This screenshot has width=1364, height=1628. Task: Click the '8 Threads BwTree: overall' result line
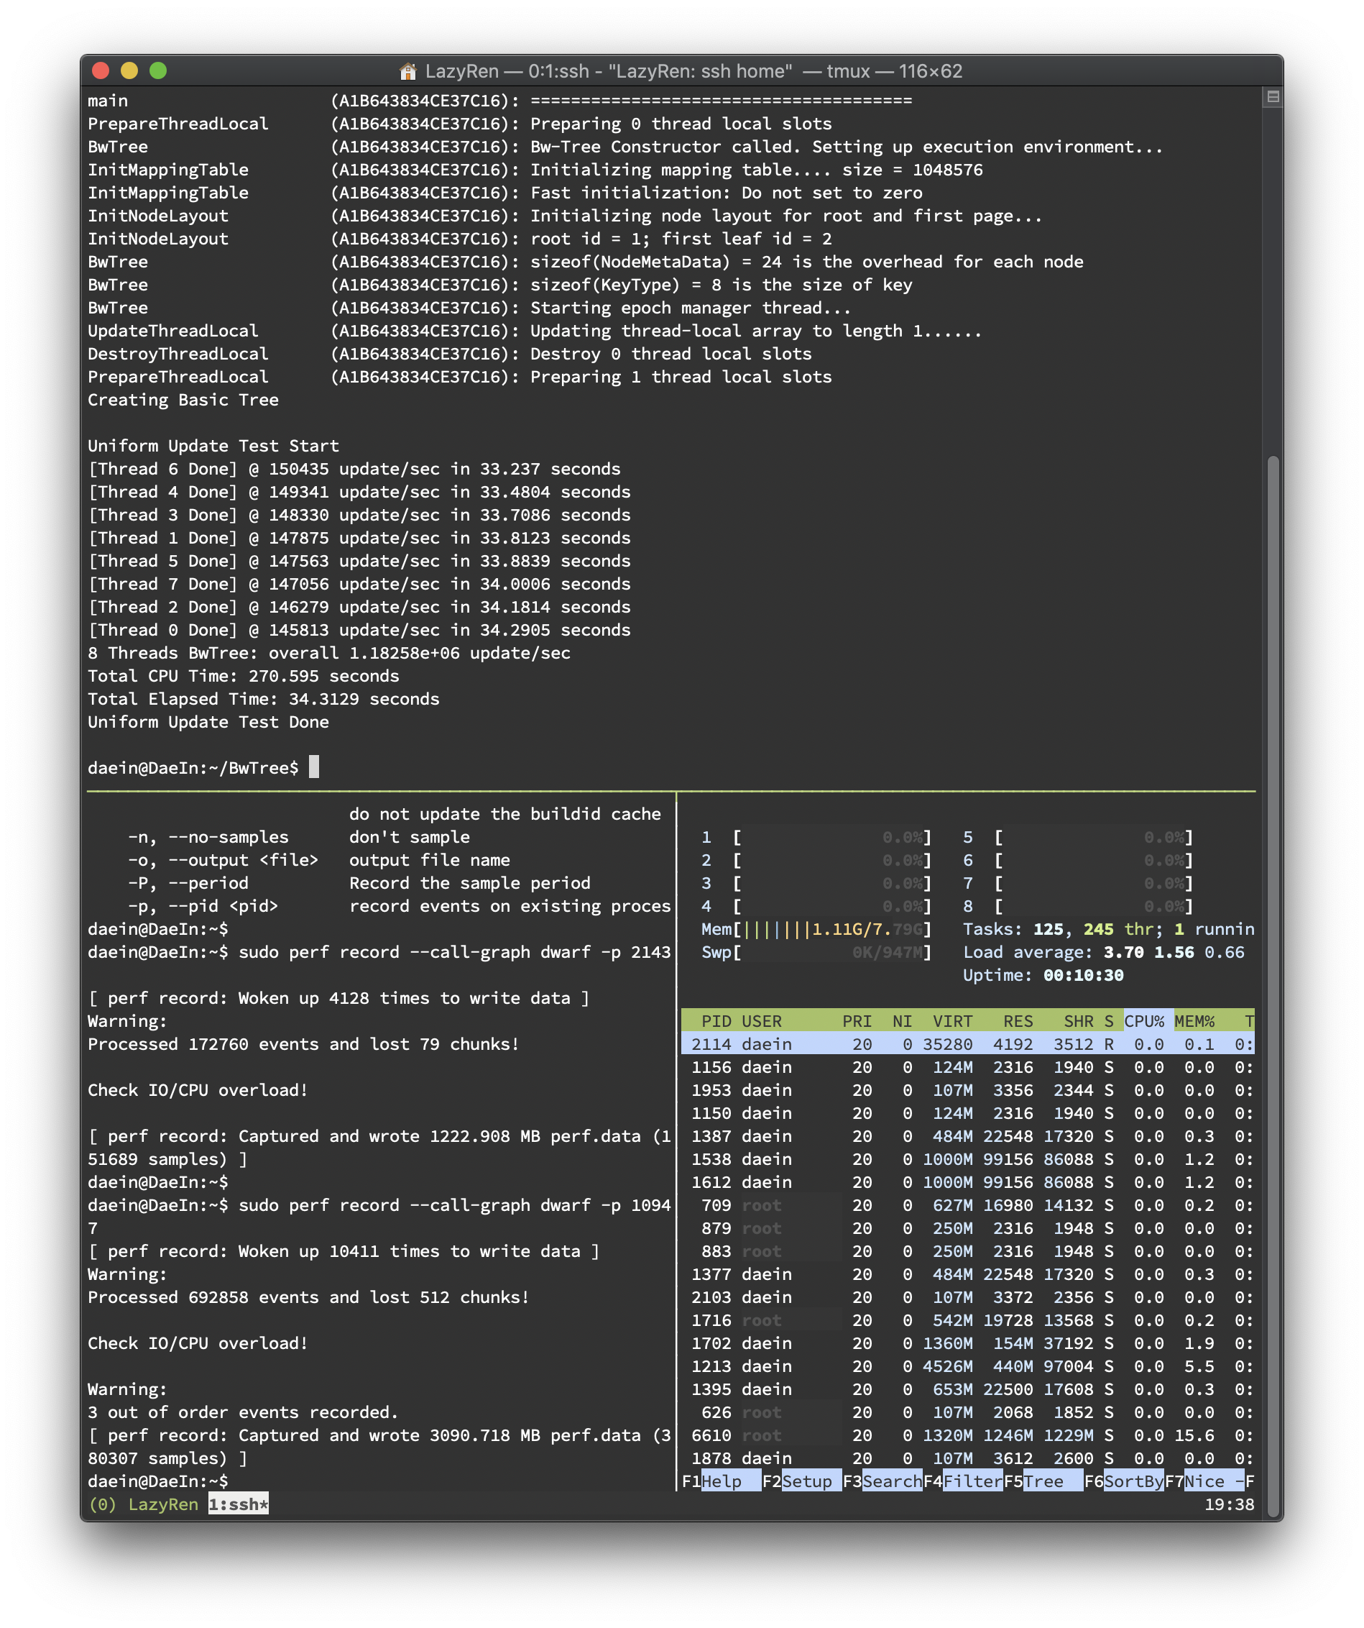[329, 653]
